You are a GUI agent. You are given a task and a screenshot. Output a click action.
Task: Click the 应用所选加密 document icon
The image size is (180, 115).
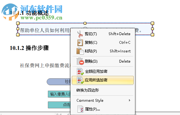click(80, 80)
